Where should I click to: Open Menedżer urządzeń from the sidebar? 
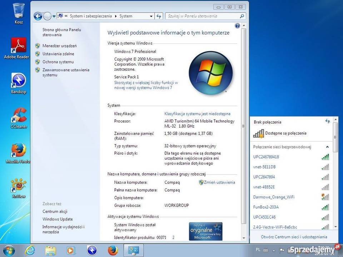coord(59,46)
